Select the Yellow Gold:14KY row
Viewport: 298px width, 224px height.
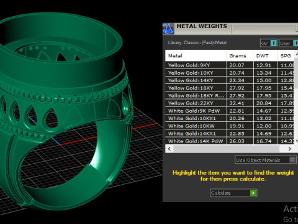(230, 80)
